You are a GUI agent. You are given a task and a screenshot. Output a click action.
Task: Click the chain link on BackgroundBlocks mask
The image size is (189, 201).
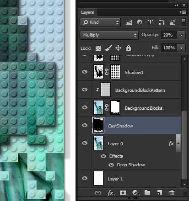[107, 107]
